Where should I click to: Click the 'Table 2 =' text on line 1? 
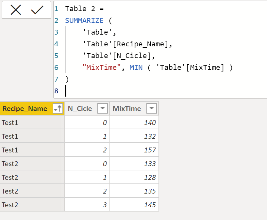84,9
